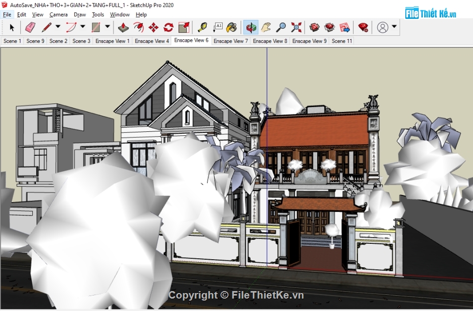Select the Zoom magnifier tool

[x=281, y=27]
